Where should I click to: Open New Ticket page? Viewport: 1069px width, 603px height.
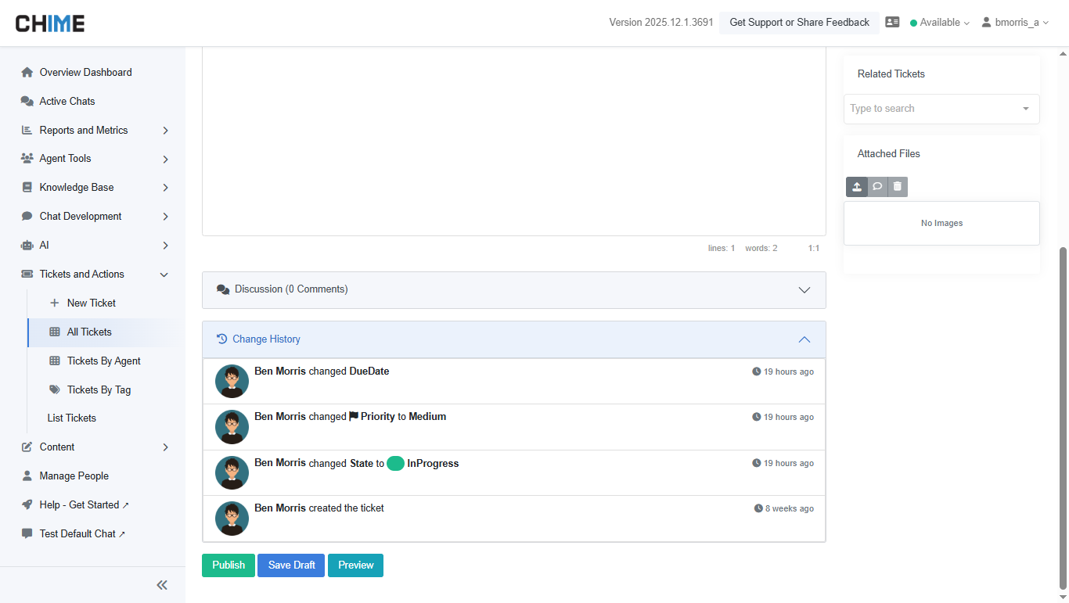91,303
